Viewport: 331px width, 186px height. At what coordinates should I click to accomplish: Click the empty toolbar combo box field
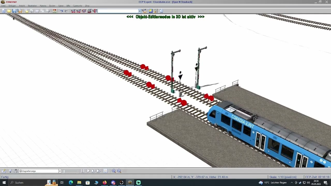click(118, 11)
